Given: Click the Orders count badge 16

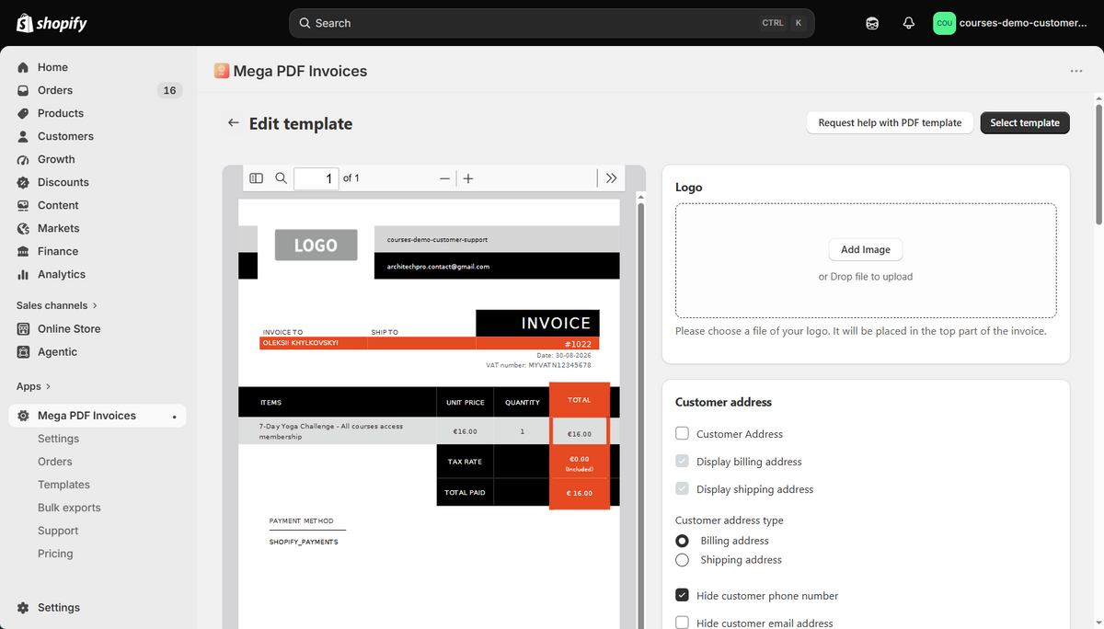Looking at the screenshot, I should tap(169, 90).
